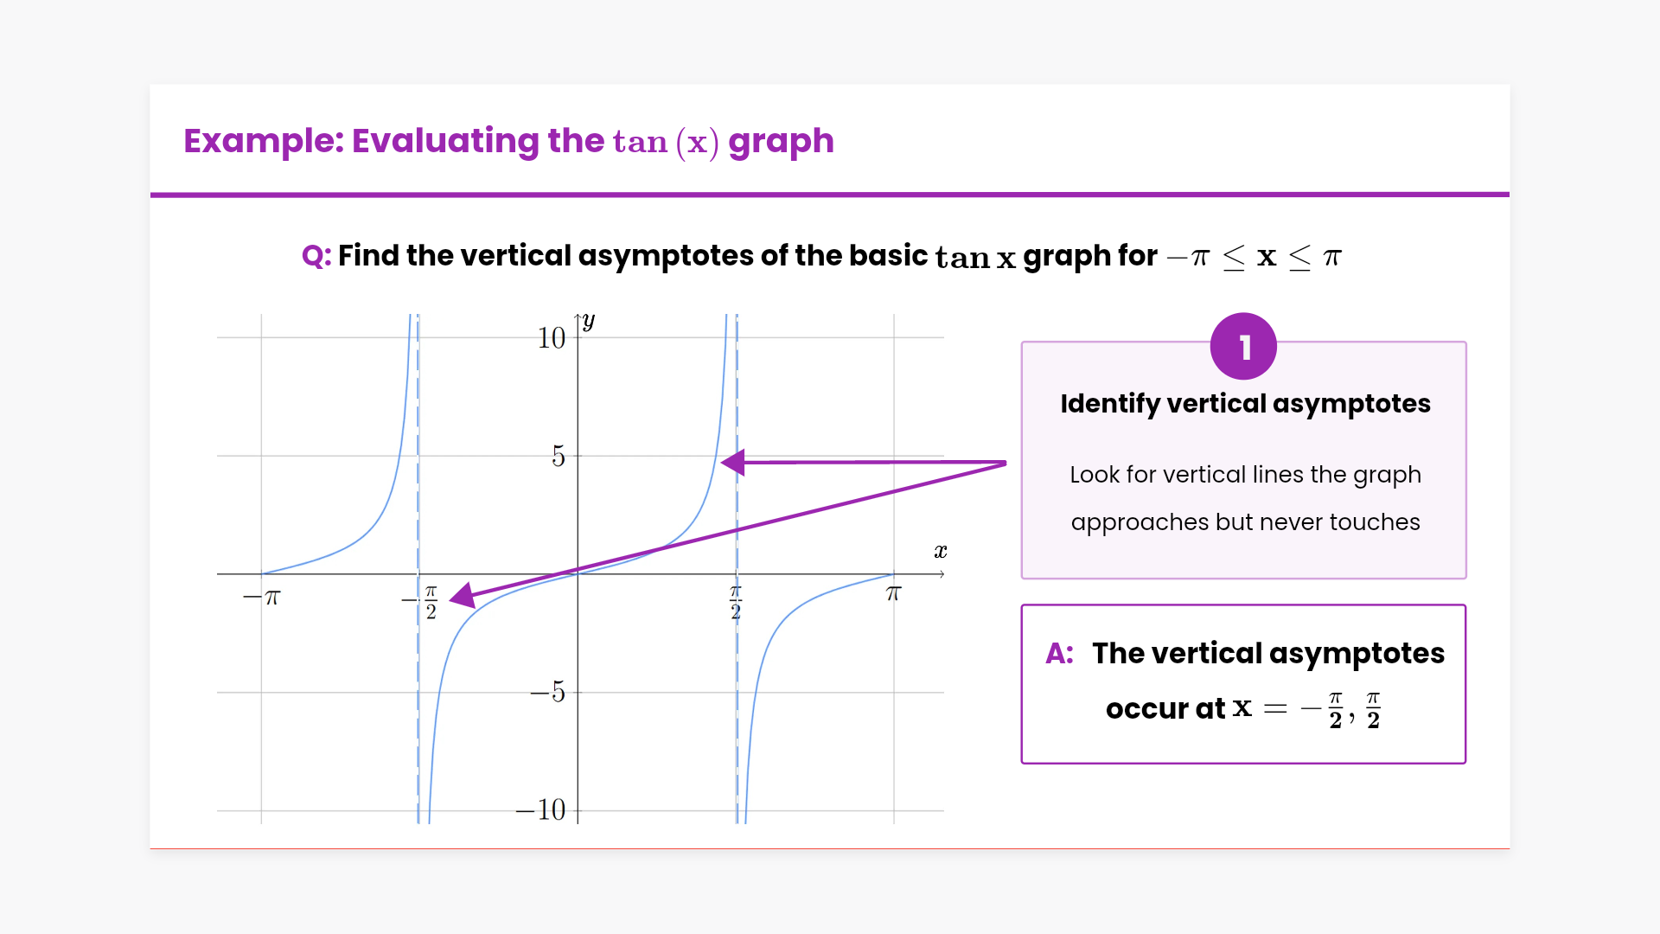Click the y axis letter label

589,322
